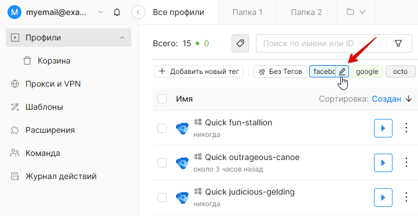418x216 pixels.
Task: Open Quick fun-stallion profile name
Action: [x=239, y=122]
